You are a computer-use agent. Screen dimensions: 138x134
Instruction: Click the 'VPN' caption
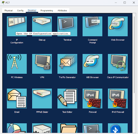pos(42,77)
